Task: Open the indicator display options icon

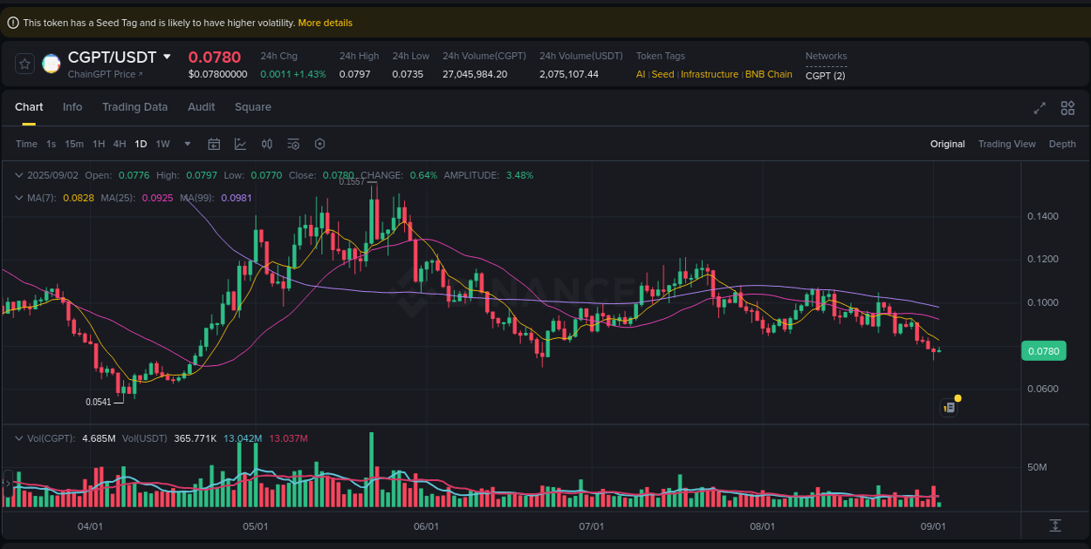Action: tap(293, 144)
